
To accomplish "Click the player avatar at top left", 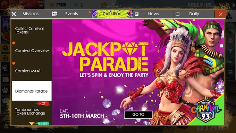I will click(5, 5).
